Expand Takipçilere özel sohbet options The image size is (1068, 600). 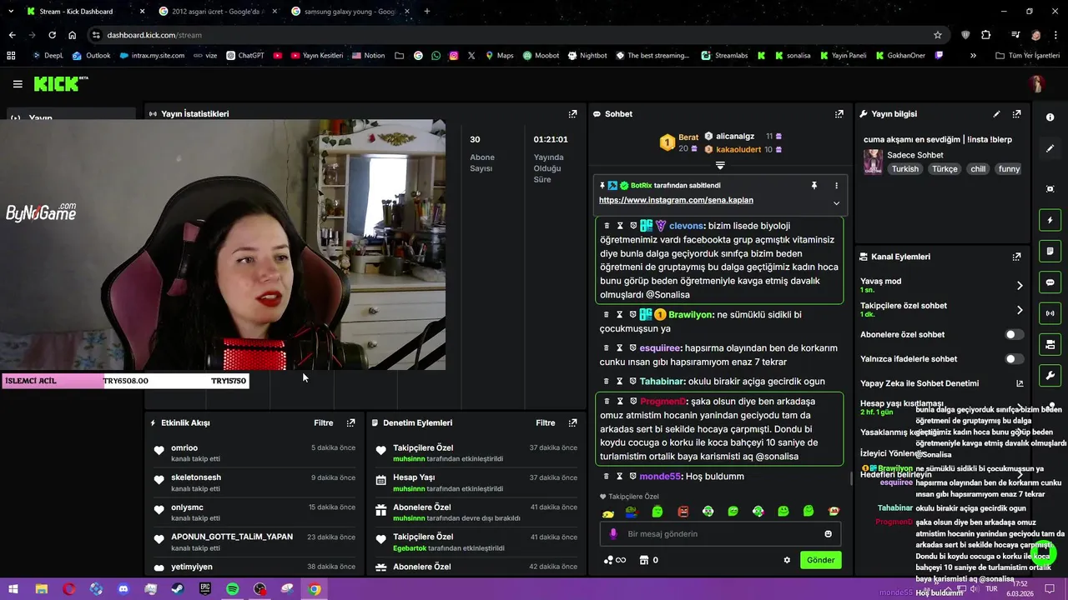coord(1020,310)
